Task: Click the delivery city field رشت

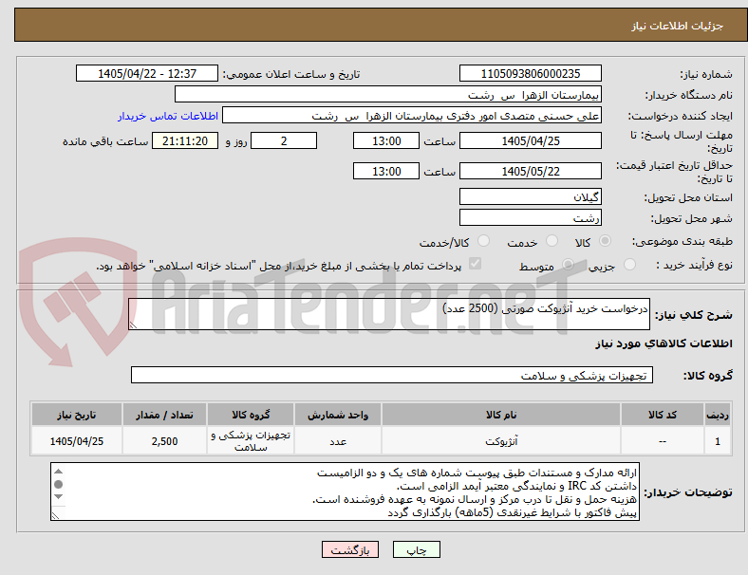Action: pos(531,218)
